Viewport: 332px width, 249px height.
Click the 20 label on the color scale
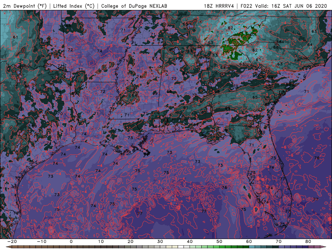point(130,242)
